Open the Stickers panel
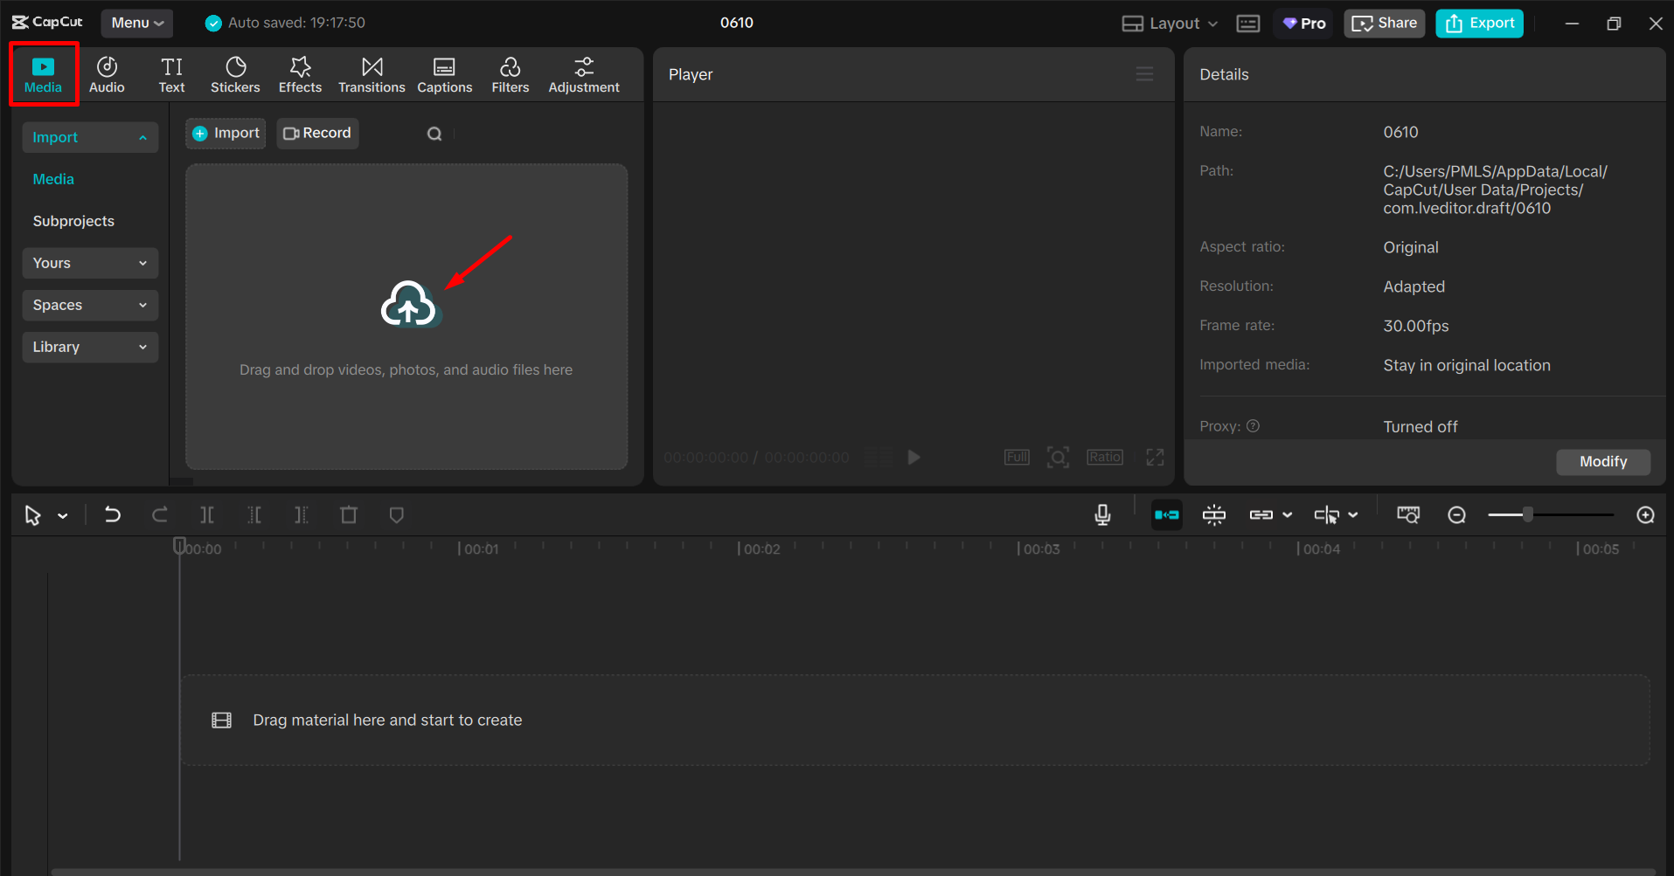This screenshot has height=876, width=1674. tap(235, 73)
